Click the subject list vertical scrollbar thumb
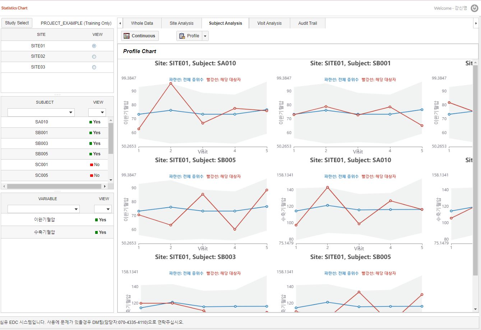Viewport: 481px width, 330px height. [x=111, y=138]
